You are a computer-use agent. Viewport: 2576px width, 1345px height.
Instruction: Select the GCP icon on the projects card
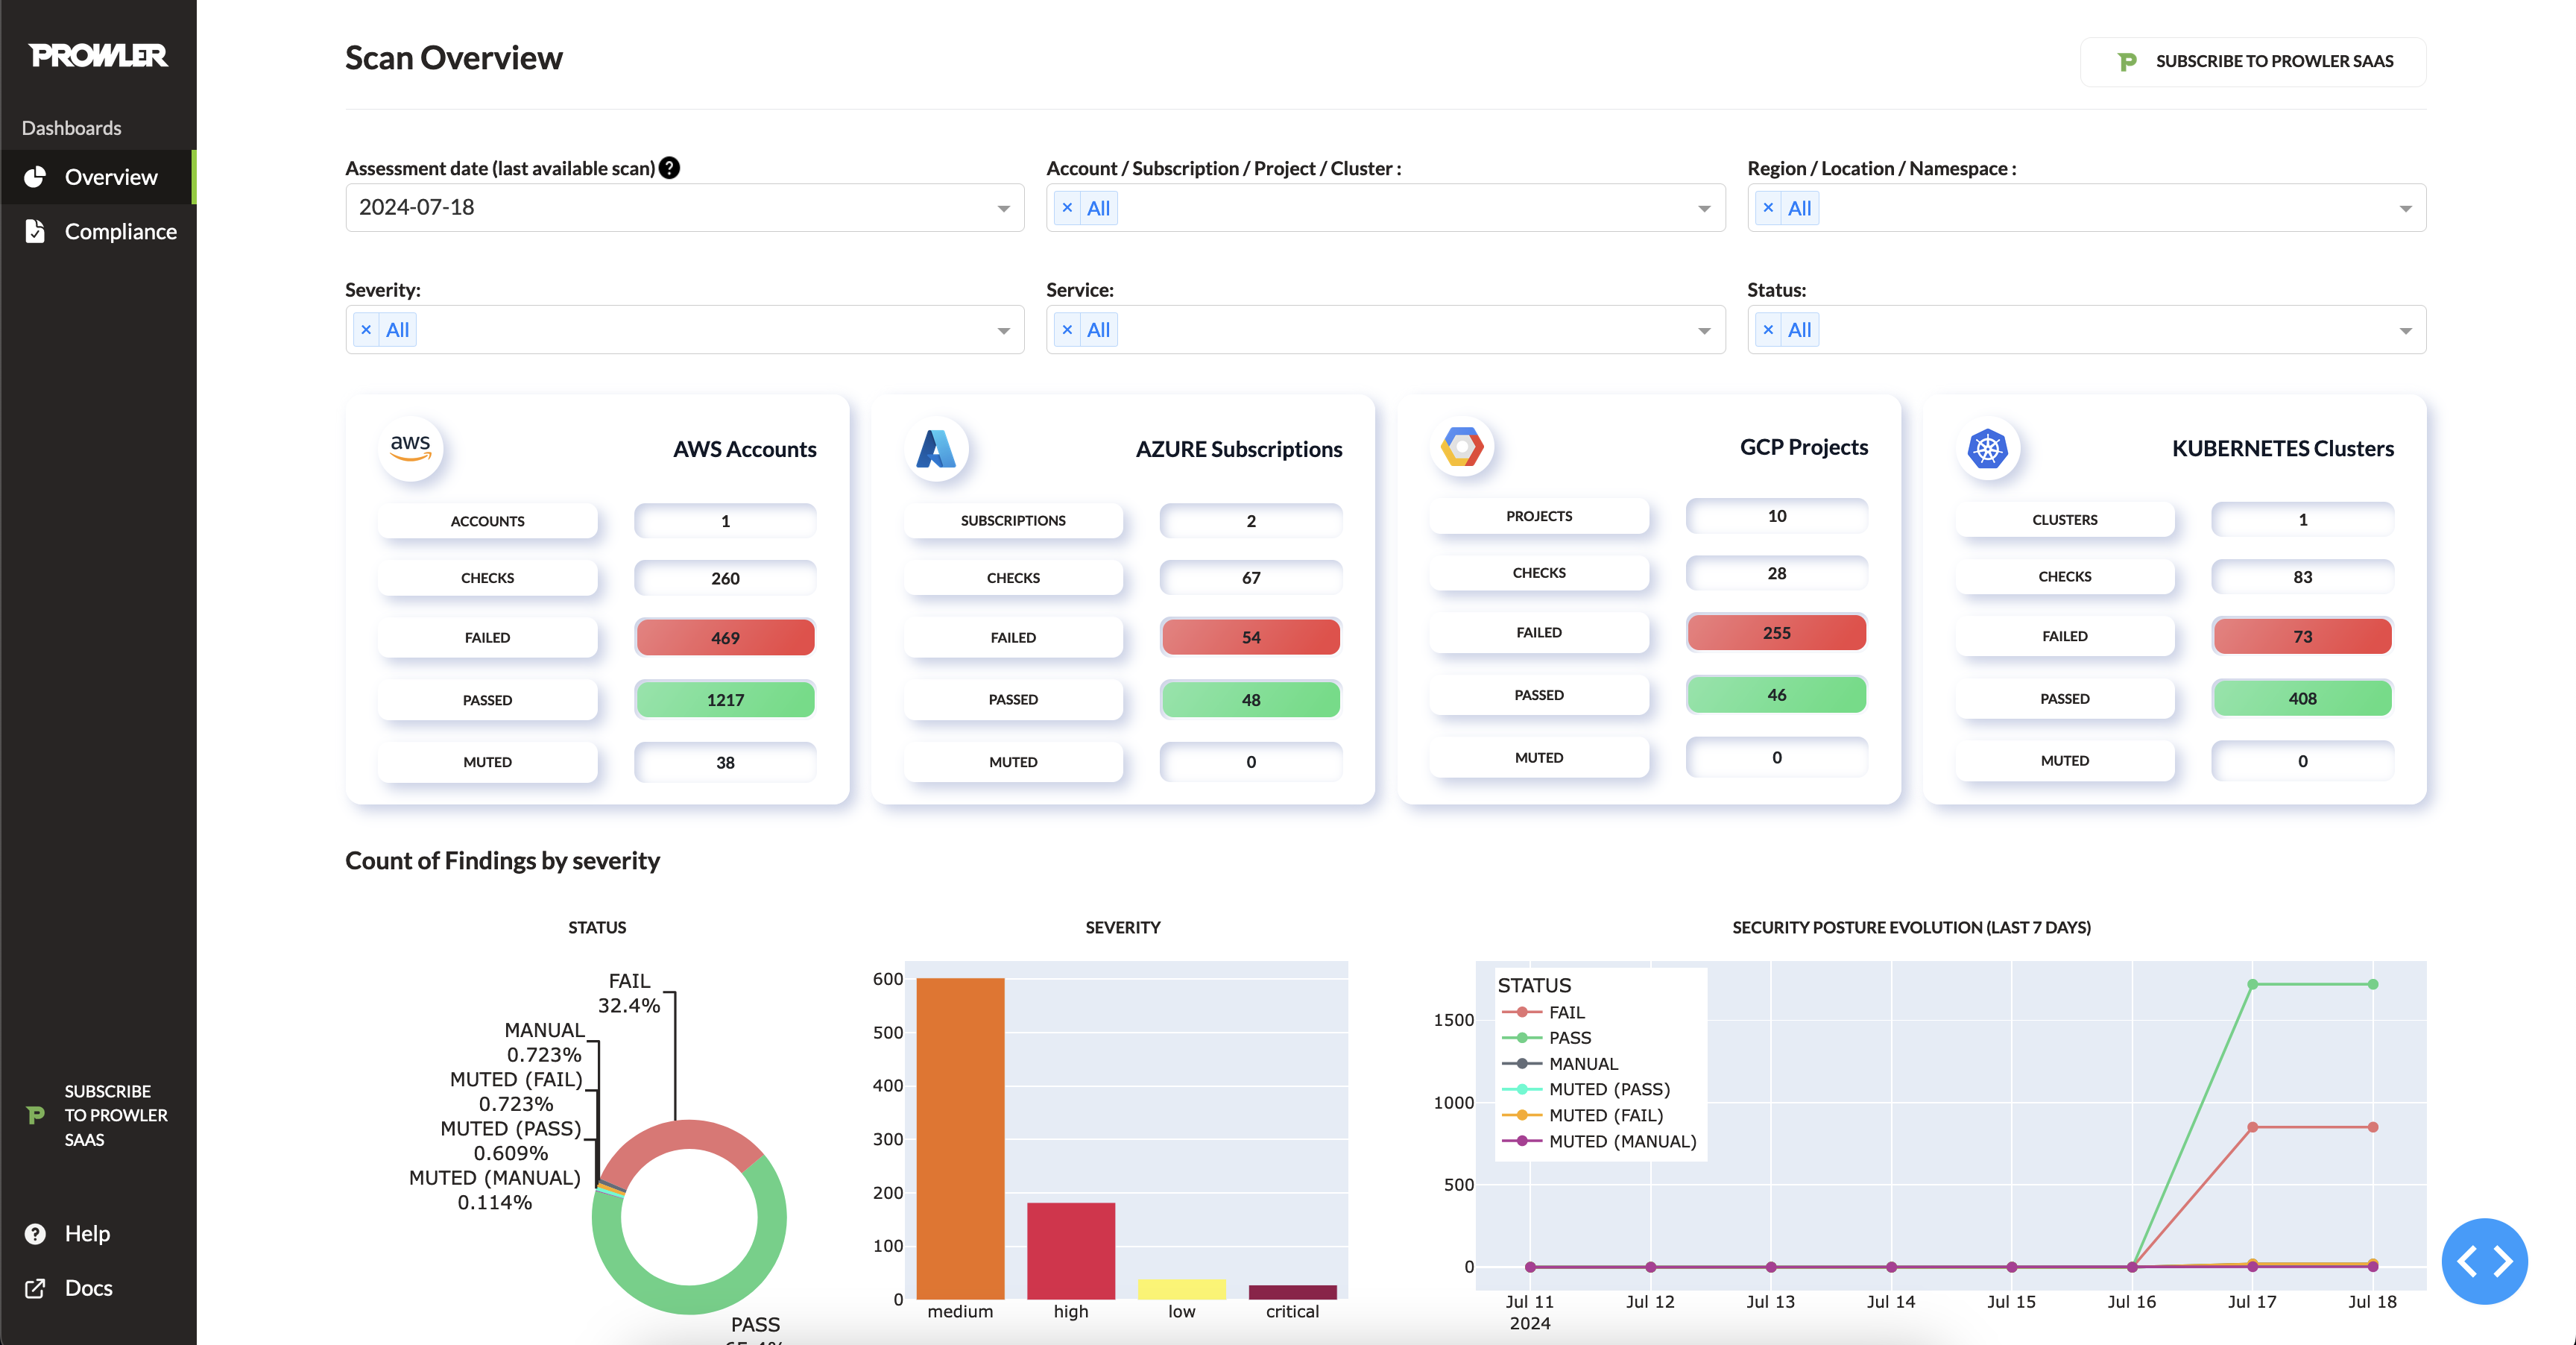1462,447
